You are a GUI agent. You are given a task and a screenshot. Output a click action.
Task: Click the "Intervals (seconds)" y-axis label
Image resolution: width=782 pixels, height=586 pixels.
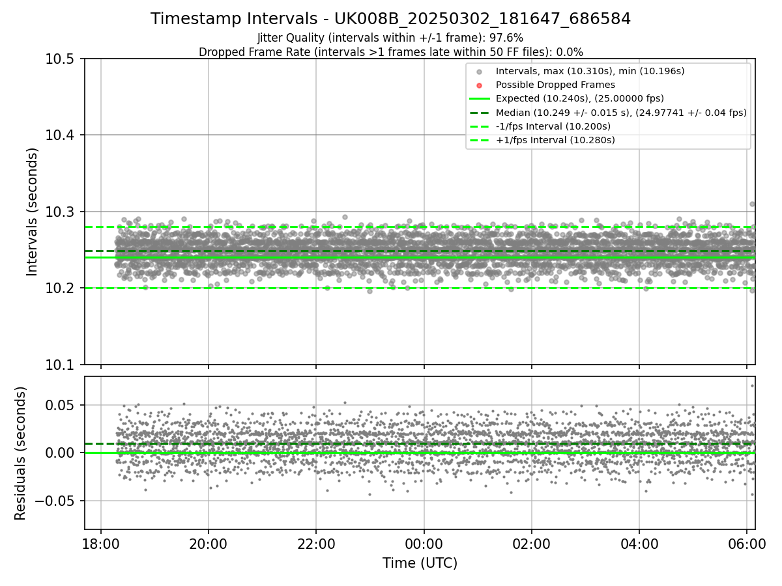33,212
